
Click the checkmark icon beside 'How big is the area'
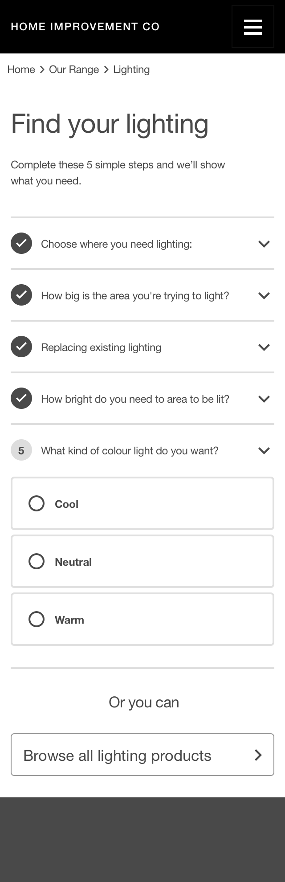coord(21,295)
